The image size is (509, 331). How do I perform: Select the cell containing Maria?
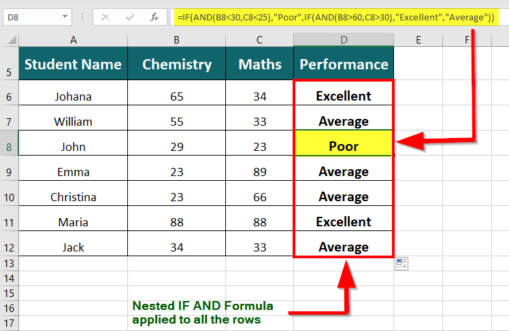[x=73, y=219]
